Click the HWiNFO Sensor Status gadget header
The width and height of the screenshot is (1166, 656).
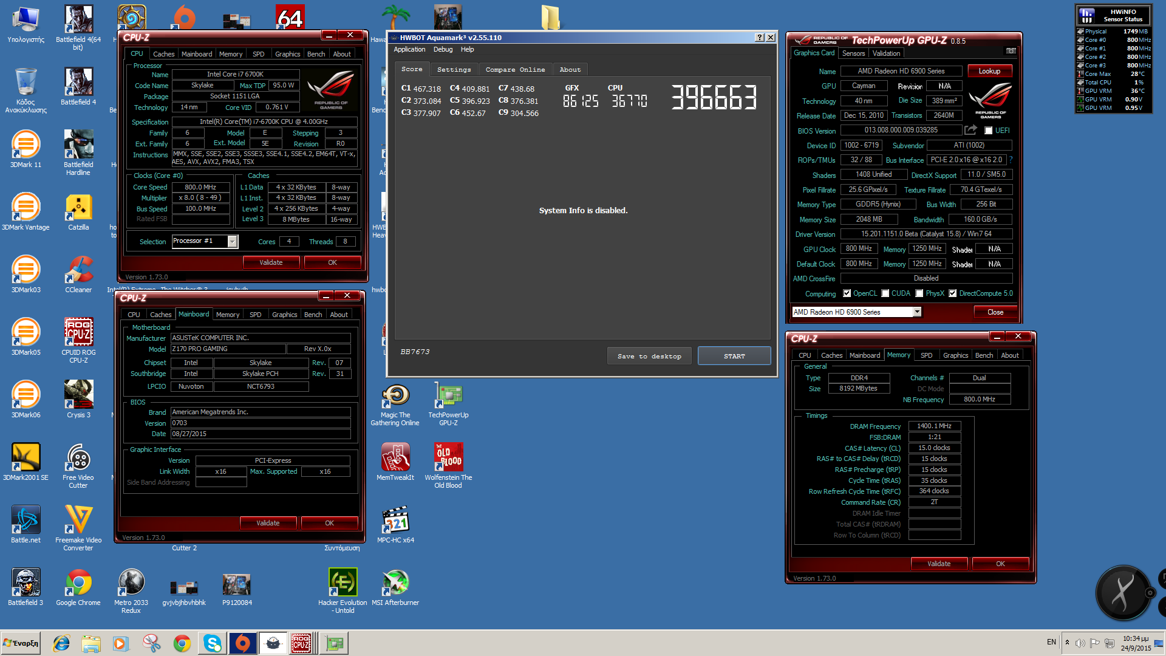pyautogui.click(x=1113, y=15)
